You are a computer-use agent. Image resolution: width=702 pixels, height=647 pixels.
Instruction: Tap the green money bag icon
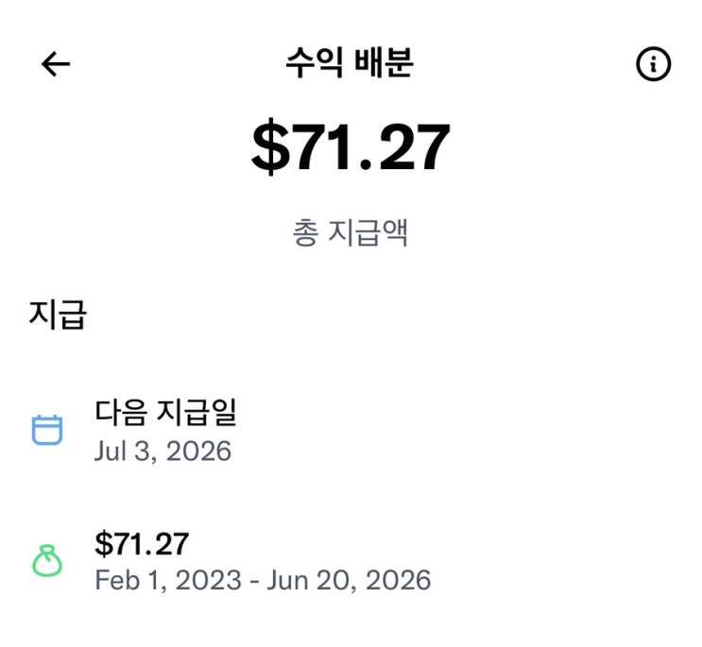[47, 561]
